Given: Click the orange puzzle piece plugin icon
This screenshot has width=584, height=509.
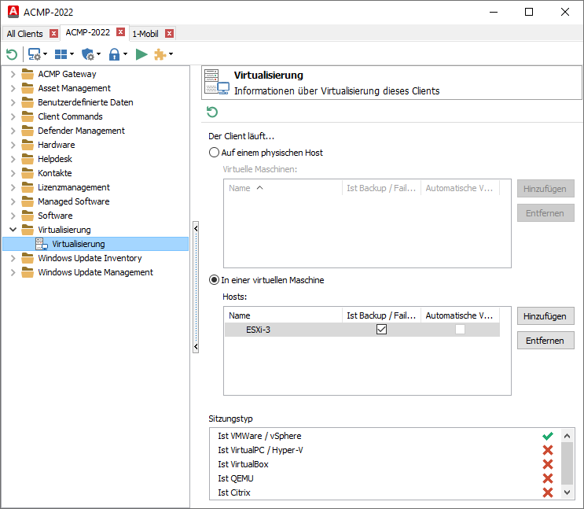Looking at the screenshot, I should coord(160,54).
